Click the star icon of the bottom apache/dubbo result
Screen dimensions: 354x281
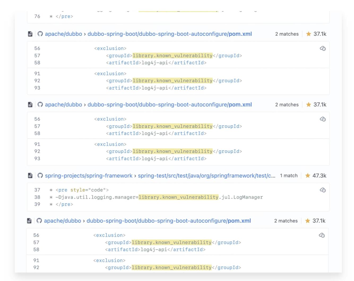point(308,221)
